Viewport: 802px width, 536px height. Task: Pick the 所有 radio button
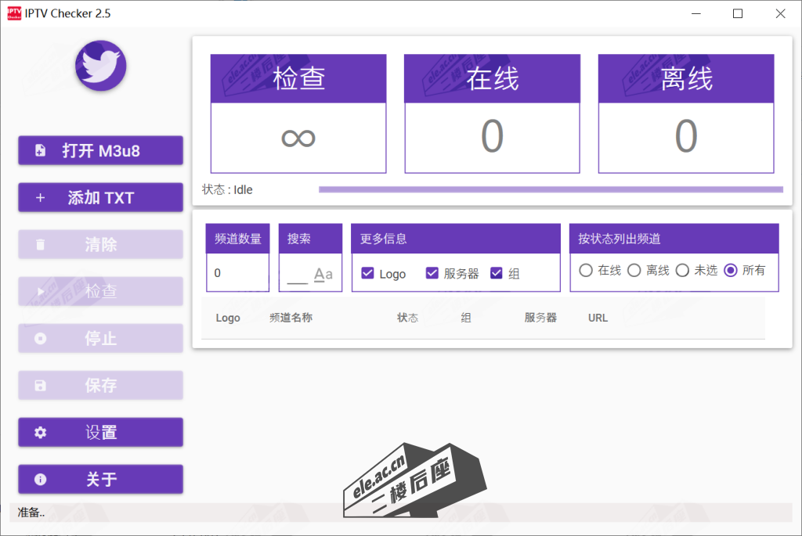(731, 270)
